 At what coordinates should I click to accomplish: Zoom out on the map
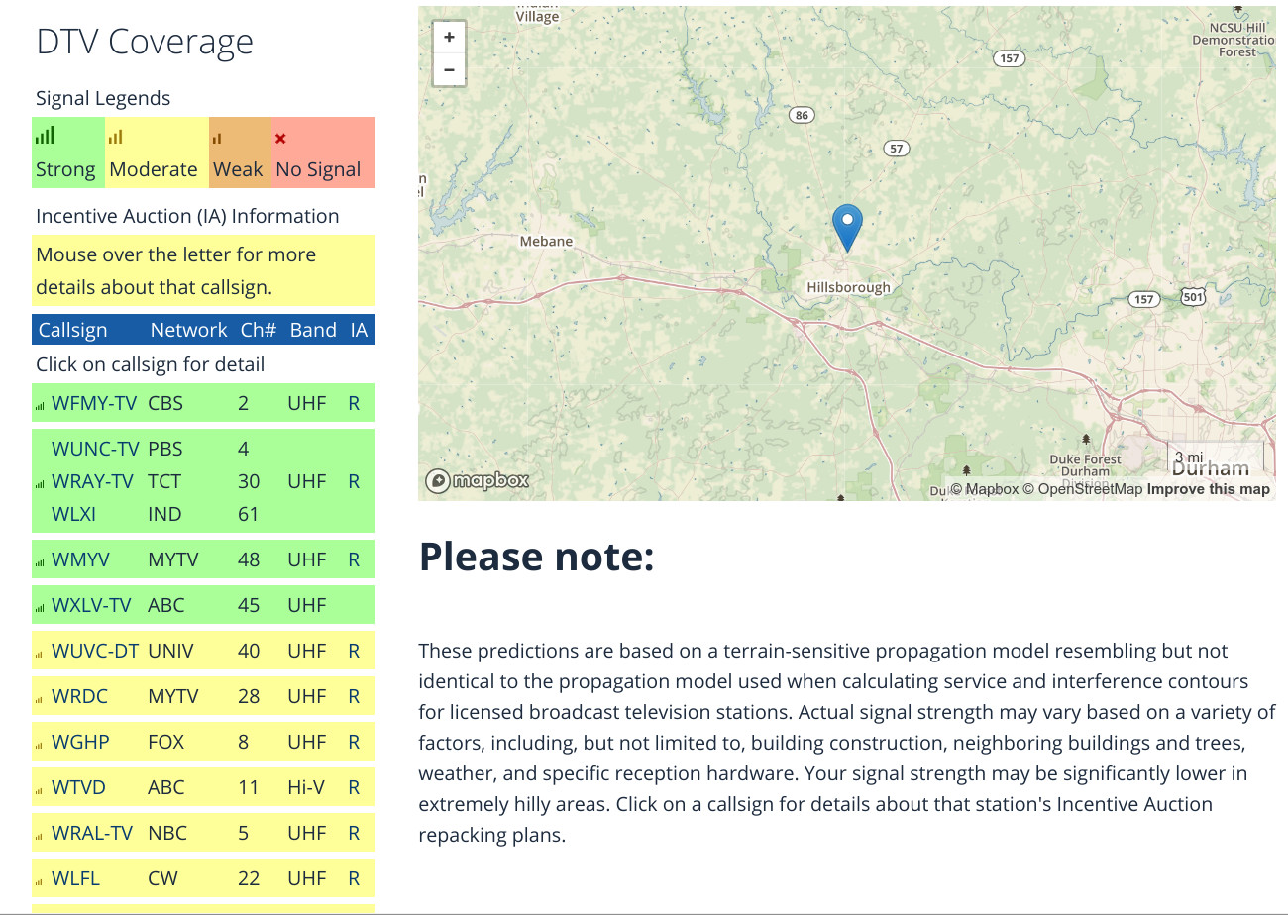tap(449, 69)
